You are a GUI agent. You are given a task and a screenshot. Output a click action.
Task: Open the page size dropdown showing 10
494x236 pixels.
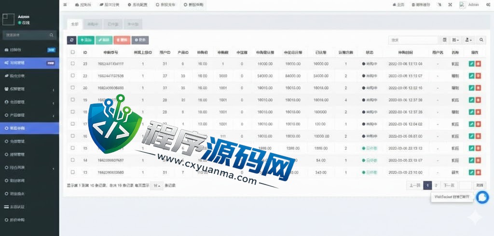pos(157,185)
